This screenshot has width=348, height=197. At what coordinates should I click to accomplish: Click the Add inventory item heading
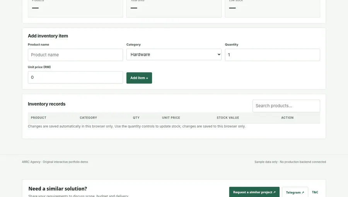pos(48,36)
